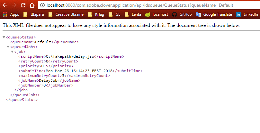Open the Шарара bookmark folder

(34, 14)
